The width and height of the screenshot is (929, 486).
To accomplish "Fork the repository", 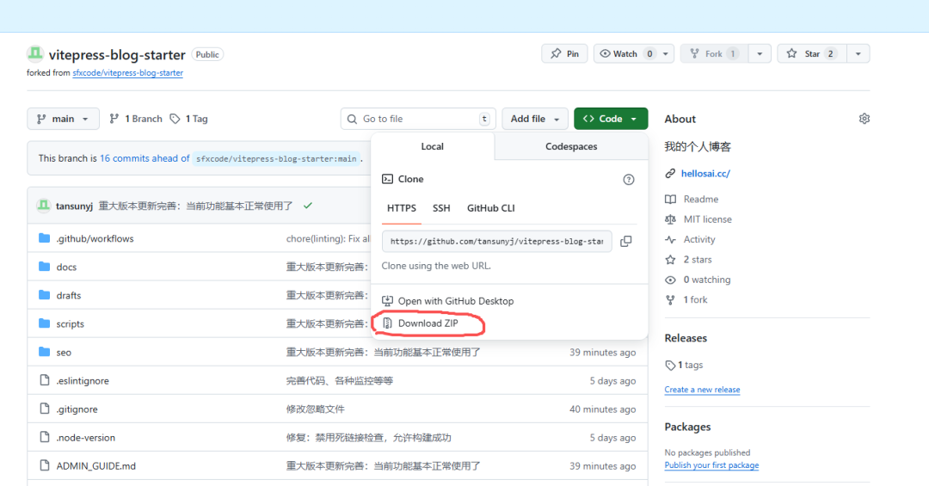I will [712, 53].
